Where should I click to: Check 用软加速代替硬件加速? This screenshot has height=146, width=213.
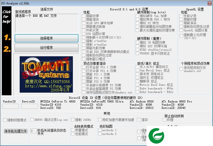[x=100, y=119]
